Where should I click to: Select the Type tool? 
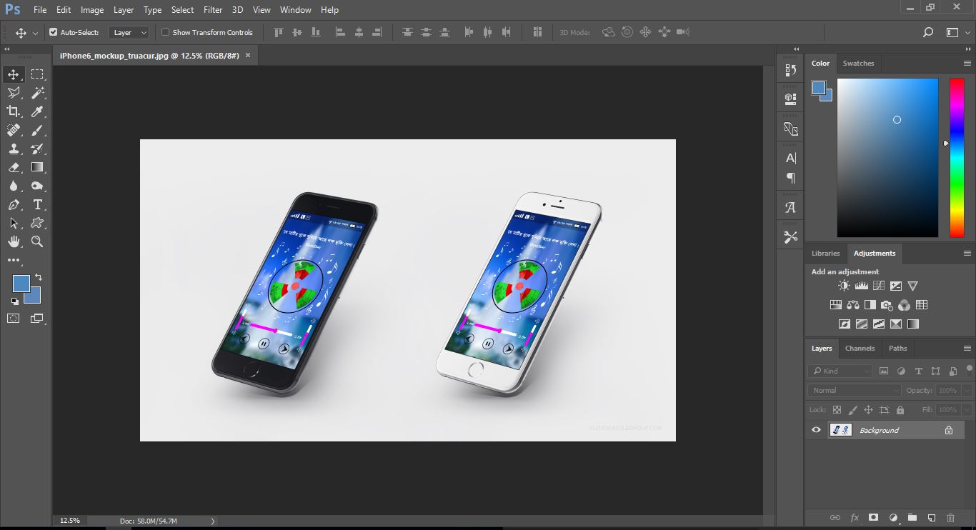click(x=38, y=204)
